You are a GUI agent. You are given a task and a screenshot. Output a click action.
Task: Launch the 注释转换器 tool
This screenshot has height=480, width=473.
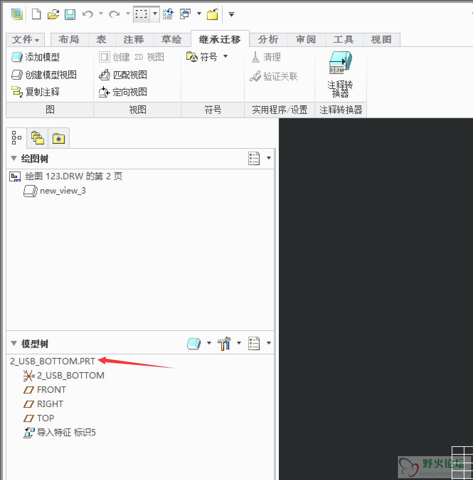pos(340,74)
